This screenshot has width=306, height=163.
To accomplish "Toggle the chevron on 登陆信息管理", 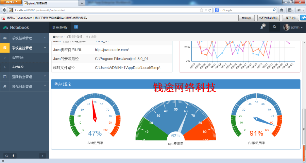I will tap(45, 76).
